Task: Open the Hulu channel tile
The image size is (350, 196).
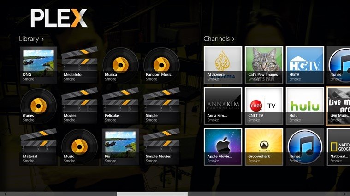Action: click(305, 106)
